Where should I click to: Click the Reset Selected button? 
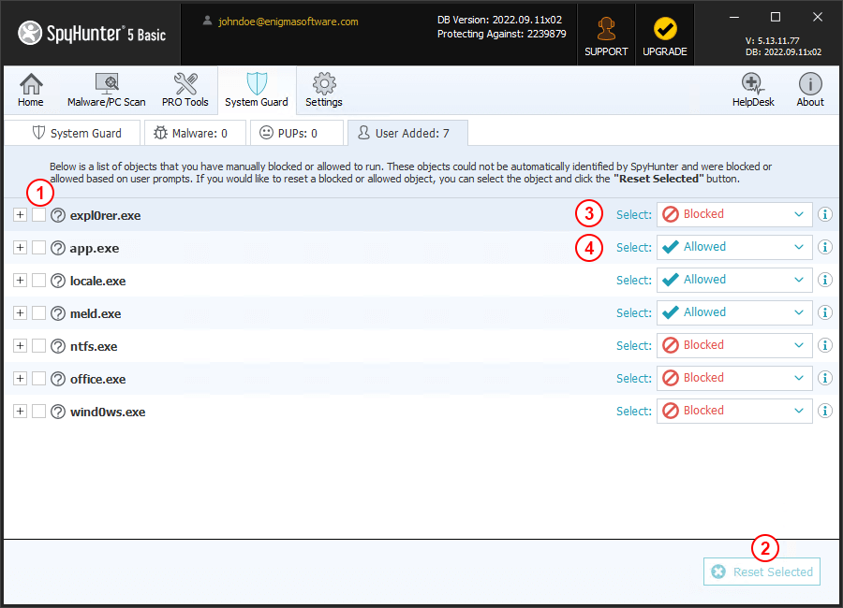(762, 571)
